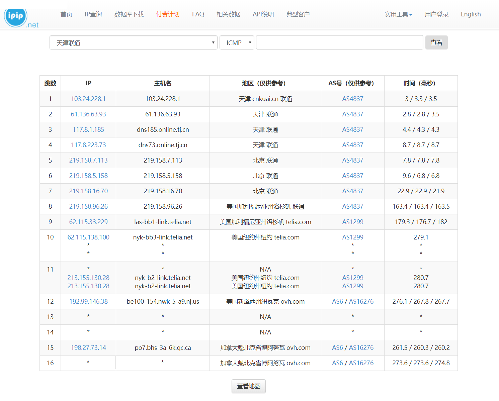Open IP link 117.8.1.185

click(x=88, y=130)
